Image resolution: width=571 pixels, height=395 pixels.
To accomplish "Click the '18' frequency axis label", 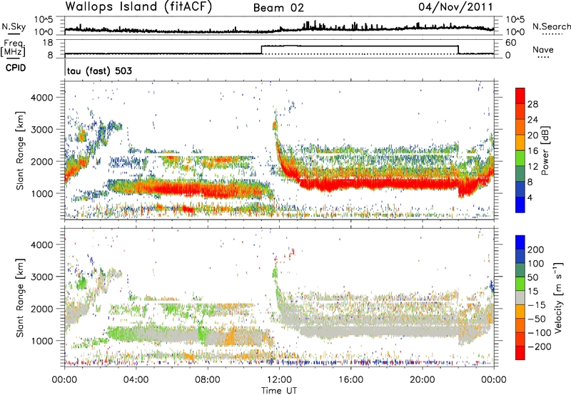I will 49,43.
